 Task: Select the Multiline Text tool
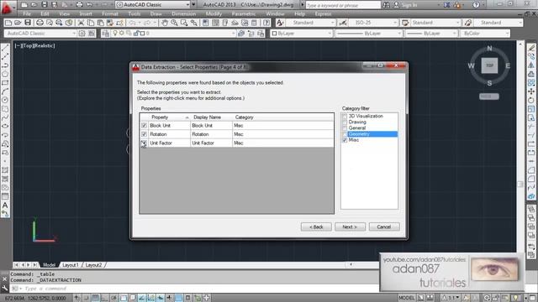pos(5,205)
